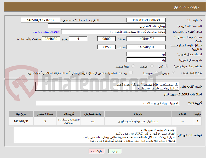Click the reply deadline date 1405/04/22

point(146,39)
